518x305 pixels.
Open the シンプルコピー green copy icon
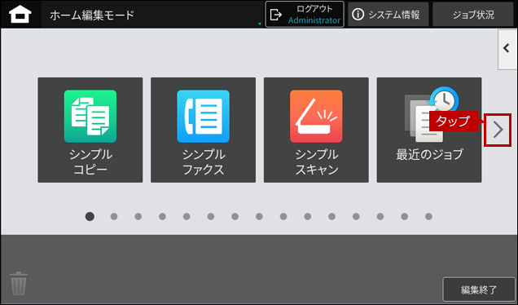click(x=90, y=116)
